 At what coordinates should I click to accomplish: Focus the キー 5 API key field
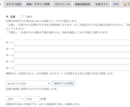(72, 68)
